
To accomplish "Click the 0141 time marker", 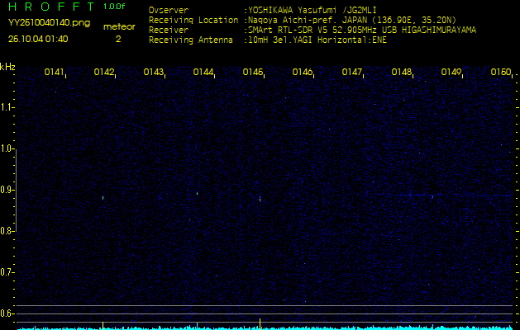I will click(x=54, y=72).
